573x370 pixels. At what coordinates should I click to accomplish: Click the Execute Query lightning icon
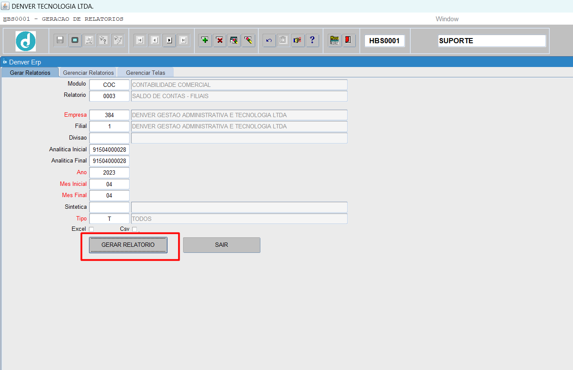coord(118,40)
